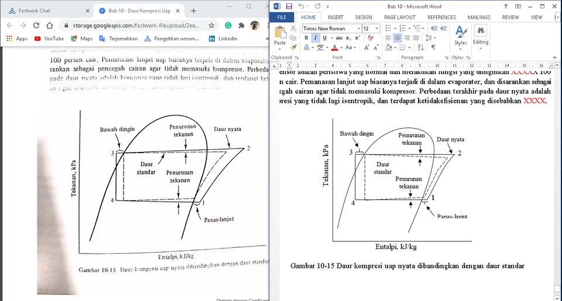Open the FILE tab in Word
Image resolution: width=562 pixels, height=301 pixels.
point(282,17)
